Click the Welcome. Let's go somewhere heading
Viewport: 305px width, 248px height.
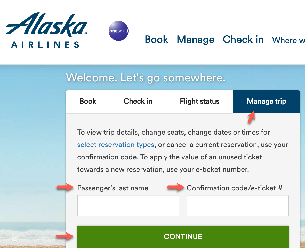click(x=146, y=78)
